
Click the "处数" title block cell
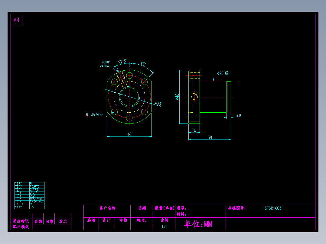[38, 221]
